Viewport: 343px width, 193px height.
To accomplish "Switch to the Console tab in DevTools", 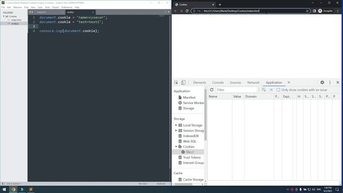I will (218, 83).
